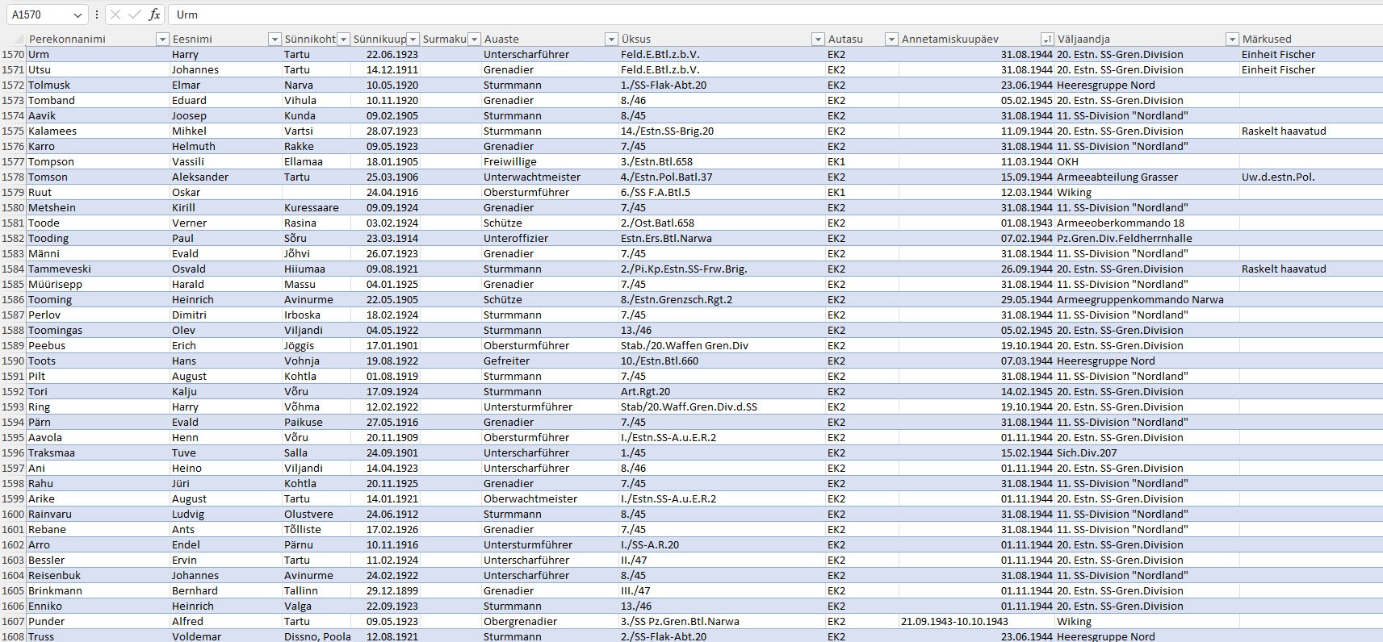This screenshot has width=1383, height=642.
Task: Click the Select All corner triangle
Action: pos(14,39)
